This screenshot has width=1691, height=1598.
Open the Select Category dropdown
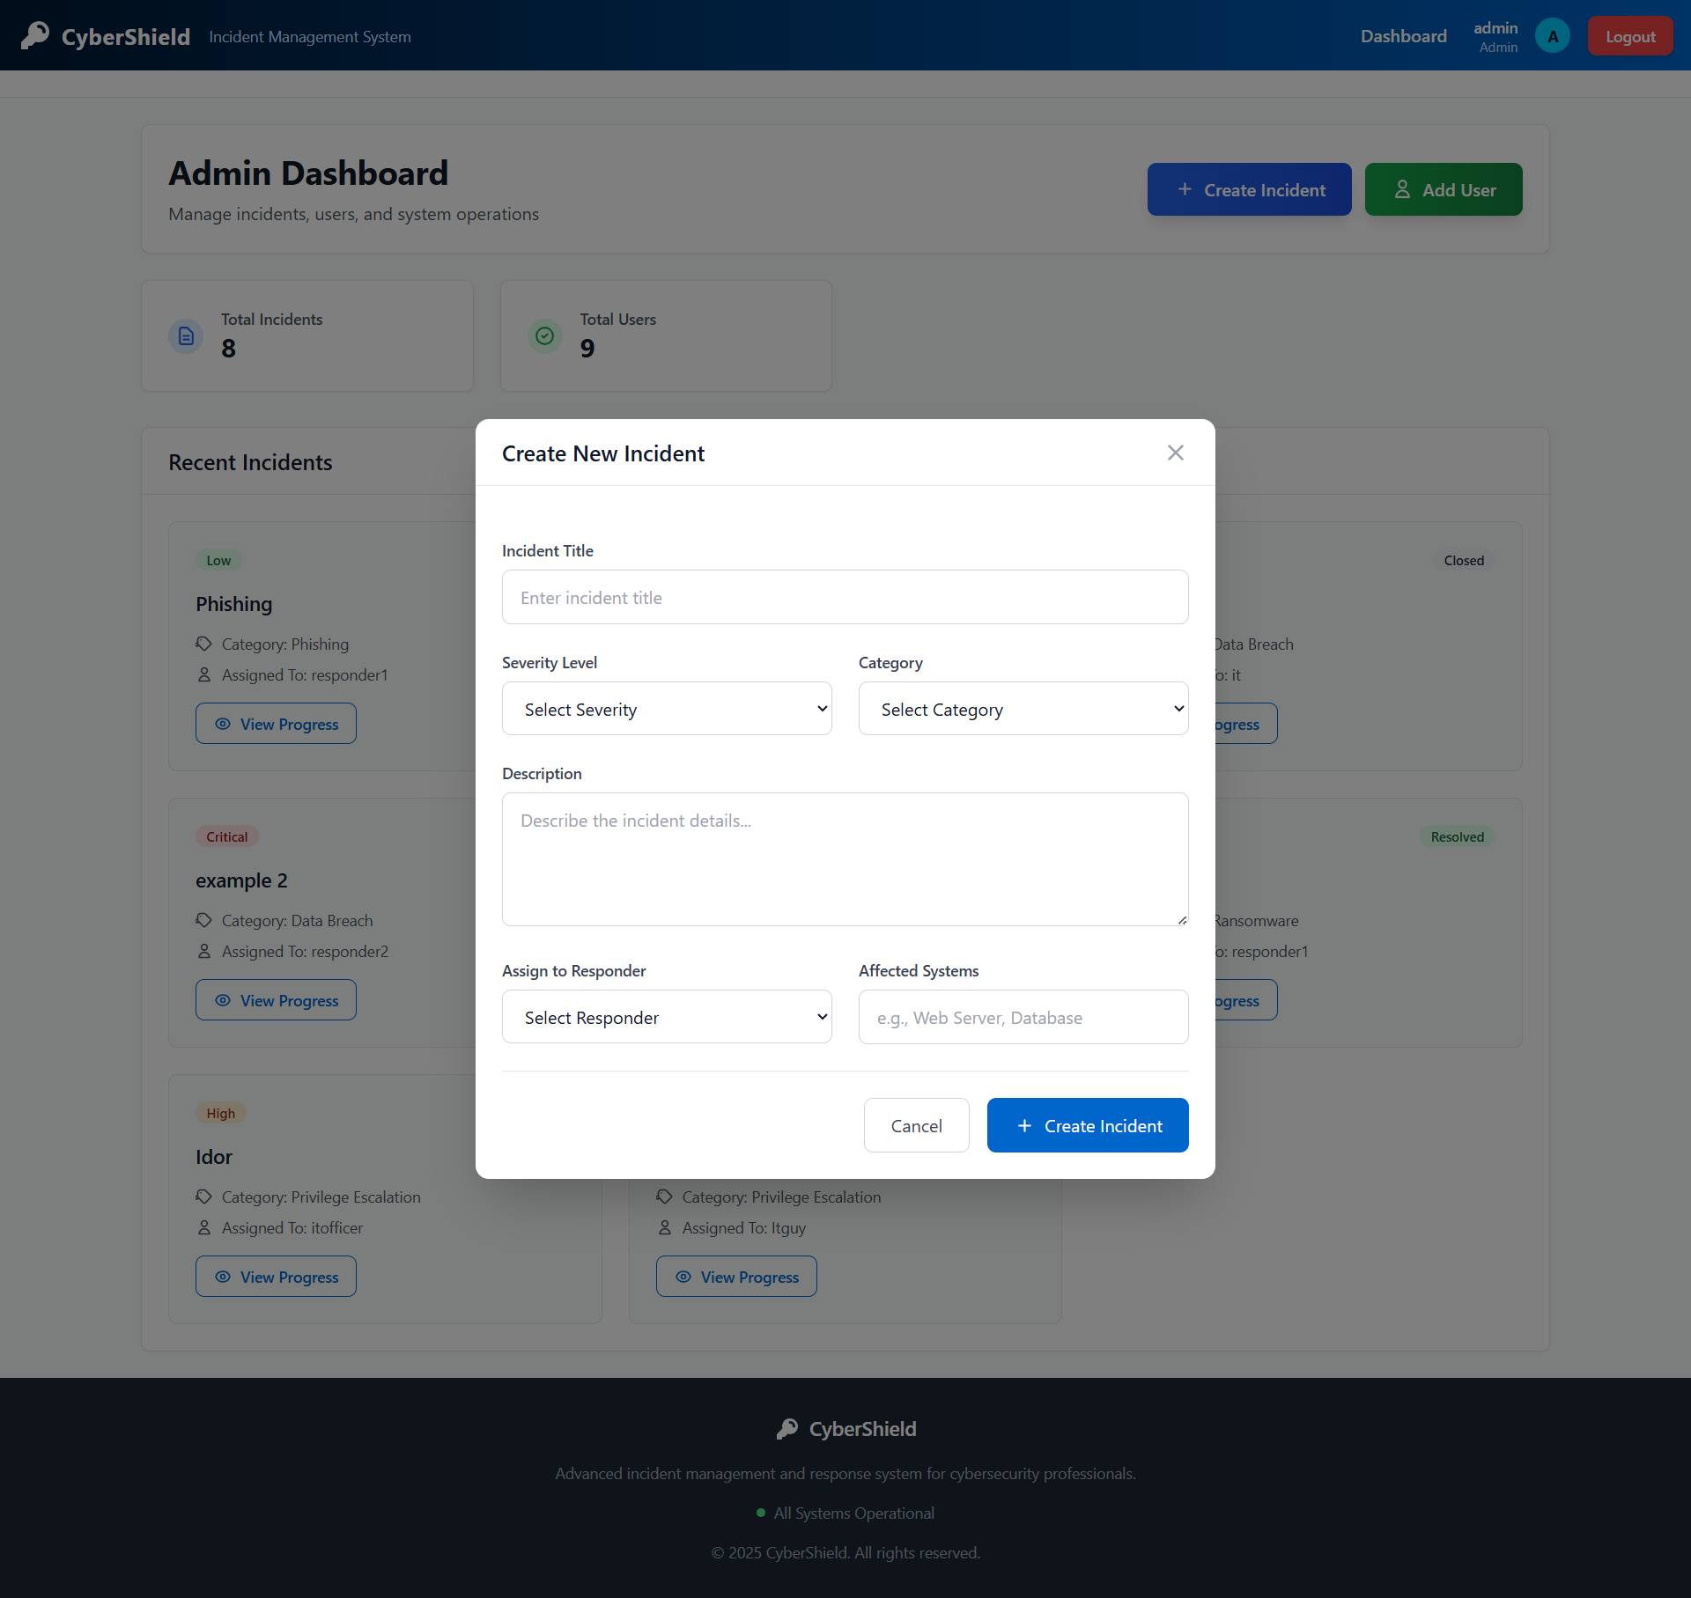[1023, 709]
